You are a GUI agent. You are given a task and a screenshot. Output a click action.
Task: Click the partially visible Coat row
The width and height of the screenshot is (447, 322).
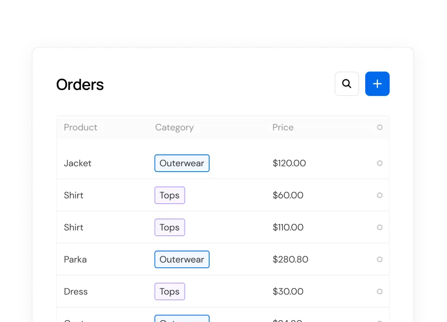click(x=139, y=319)
